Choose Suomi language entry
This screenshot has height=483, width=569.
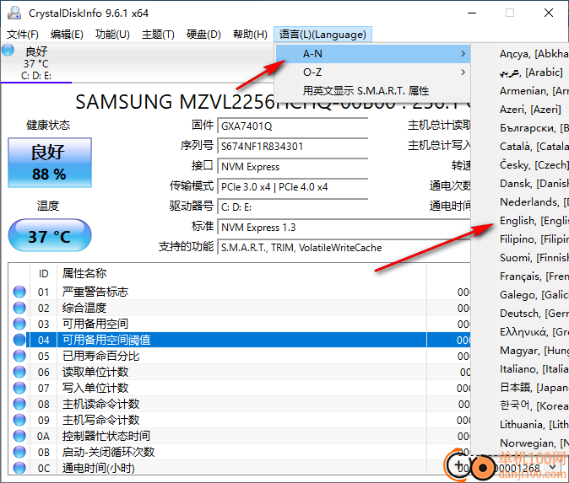pyautogui.click(x=520, y=258)
